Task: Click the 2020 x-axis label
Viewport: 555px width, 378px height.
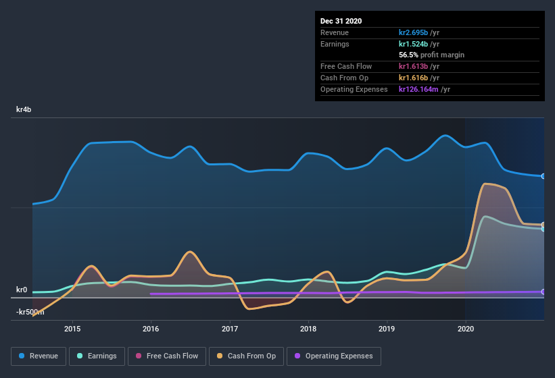Action: click(466, 329)
